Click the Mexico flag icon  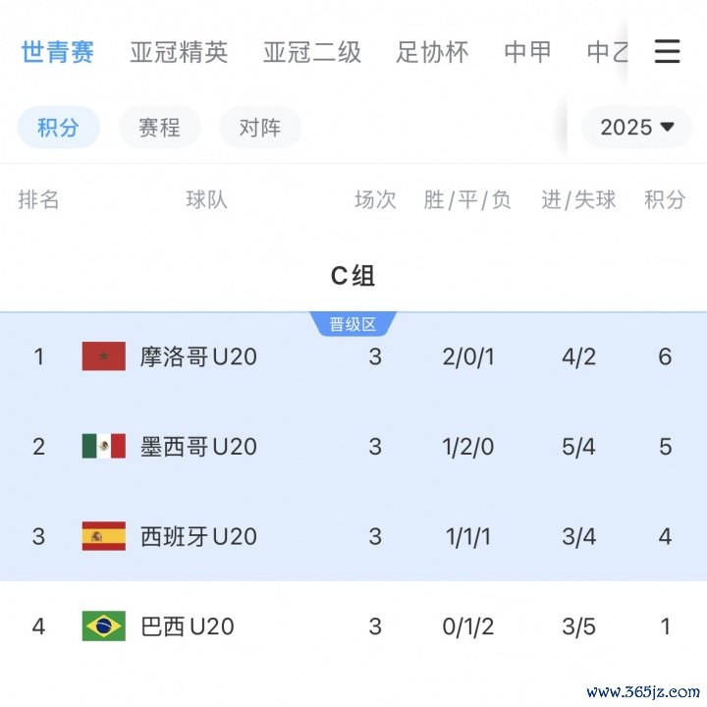[103, 447]
